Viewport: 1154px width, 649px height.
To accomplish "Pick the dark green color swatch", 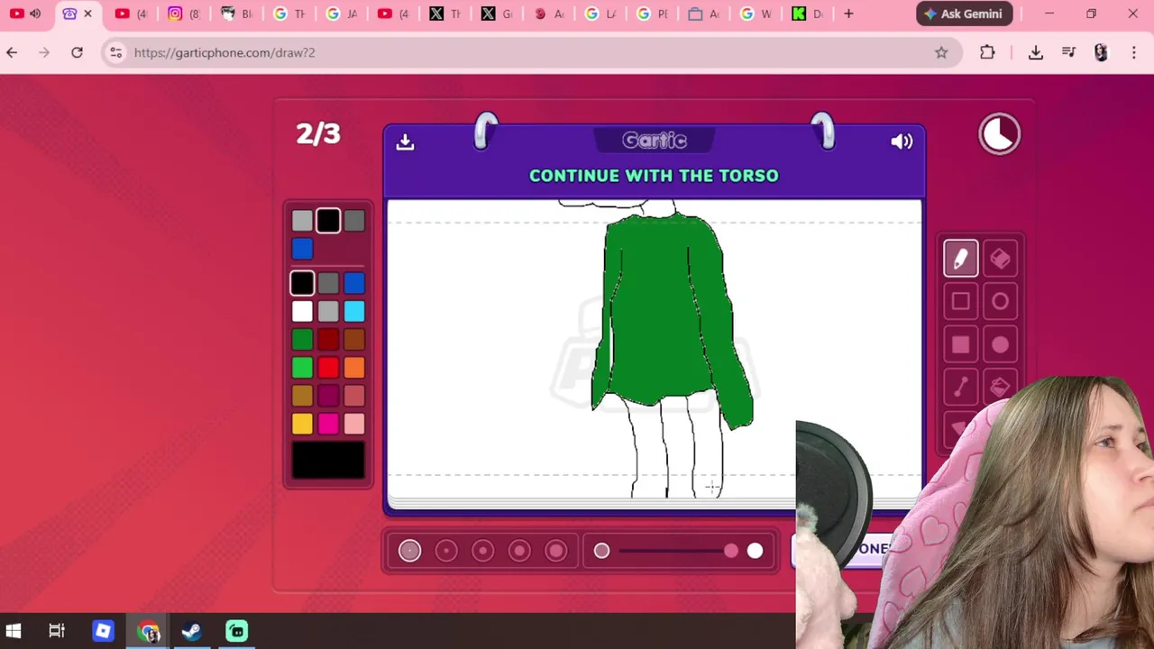I will point(302,340).
